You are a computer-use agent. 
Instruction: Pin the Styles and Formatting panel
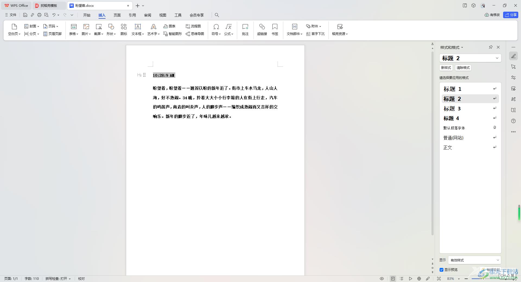click(x=491, y=47)
